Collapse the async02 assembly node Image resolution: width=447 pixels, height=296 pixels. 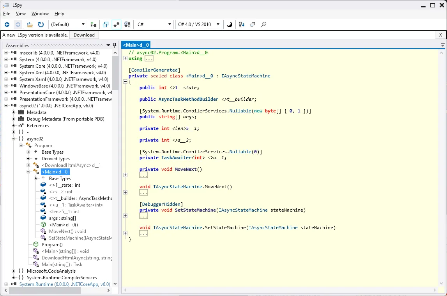(6, 105)
